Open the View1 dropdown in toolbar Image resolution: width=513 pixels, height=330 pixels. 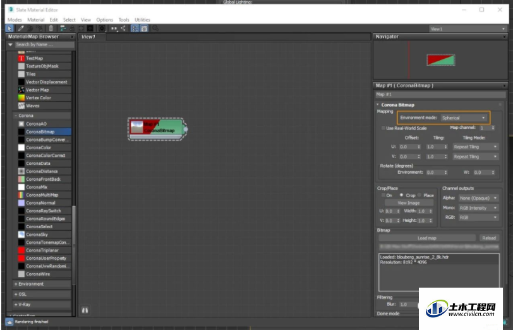click(x=468, y=29)
